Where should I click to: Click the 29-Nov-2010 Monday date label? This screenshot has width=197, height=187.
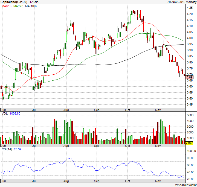[x=182, y=2]
